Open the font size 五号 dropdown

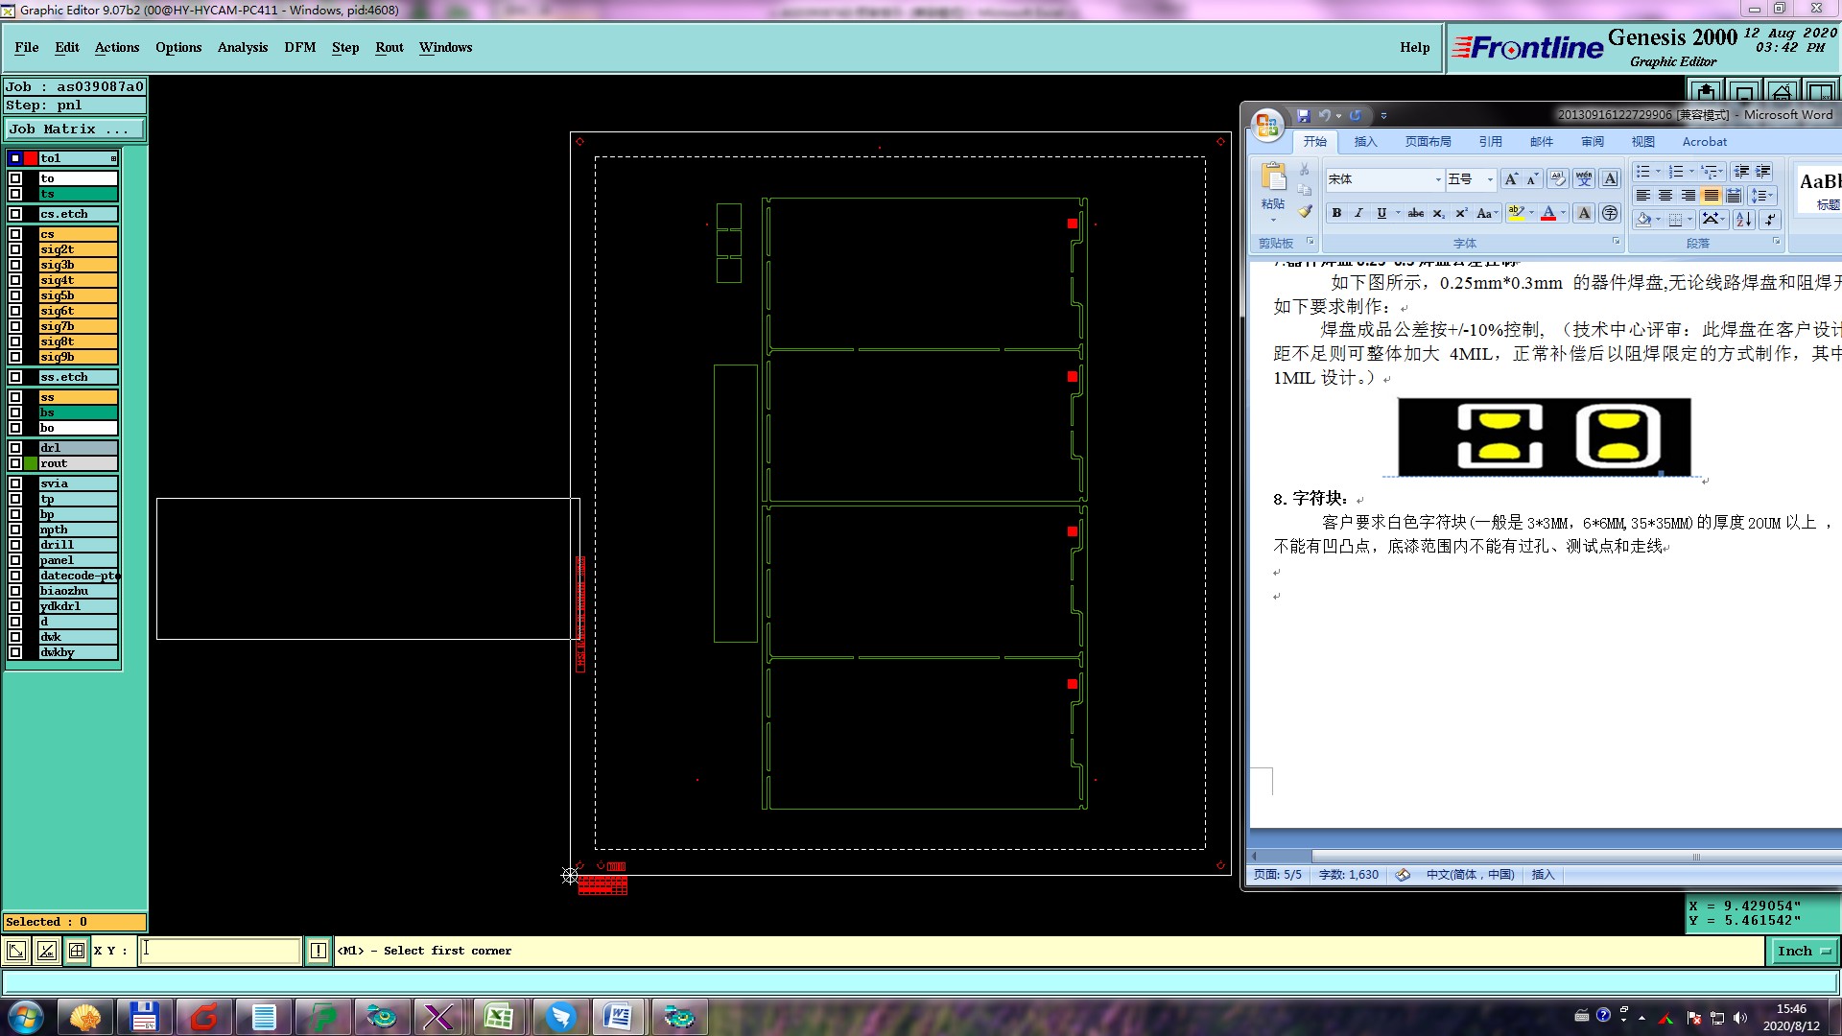point(1489,179)
